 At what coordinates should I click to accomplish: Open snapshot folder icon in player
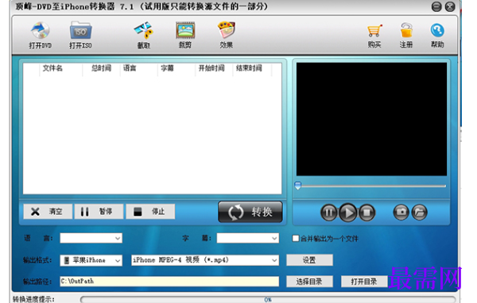click(420, 212)
